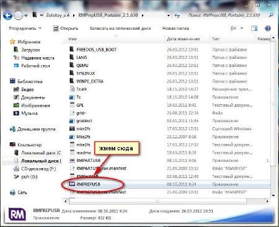Open Help with the question mark icon

click(x=268, y=29)
